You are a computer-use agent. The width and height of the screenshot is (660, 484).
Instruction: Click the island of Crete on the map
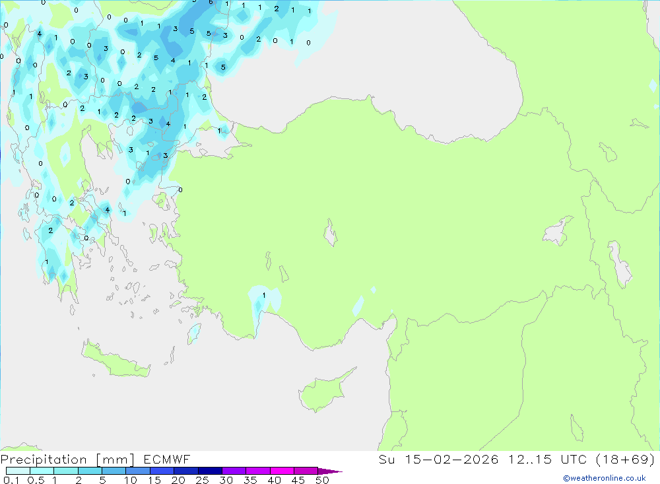point(114,360)
